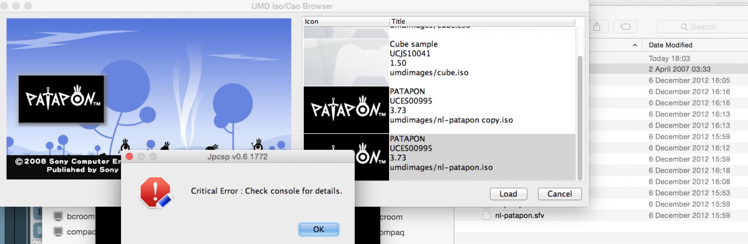Click the Edit Tags icon in Finder toolbar

pyautogui.click(x=625, y=27)
